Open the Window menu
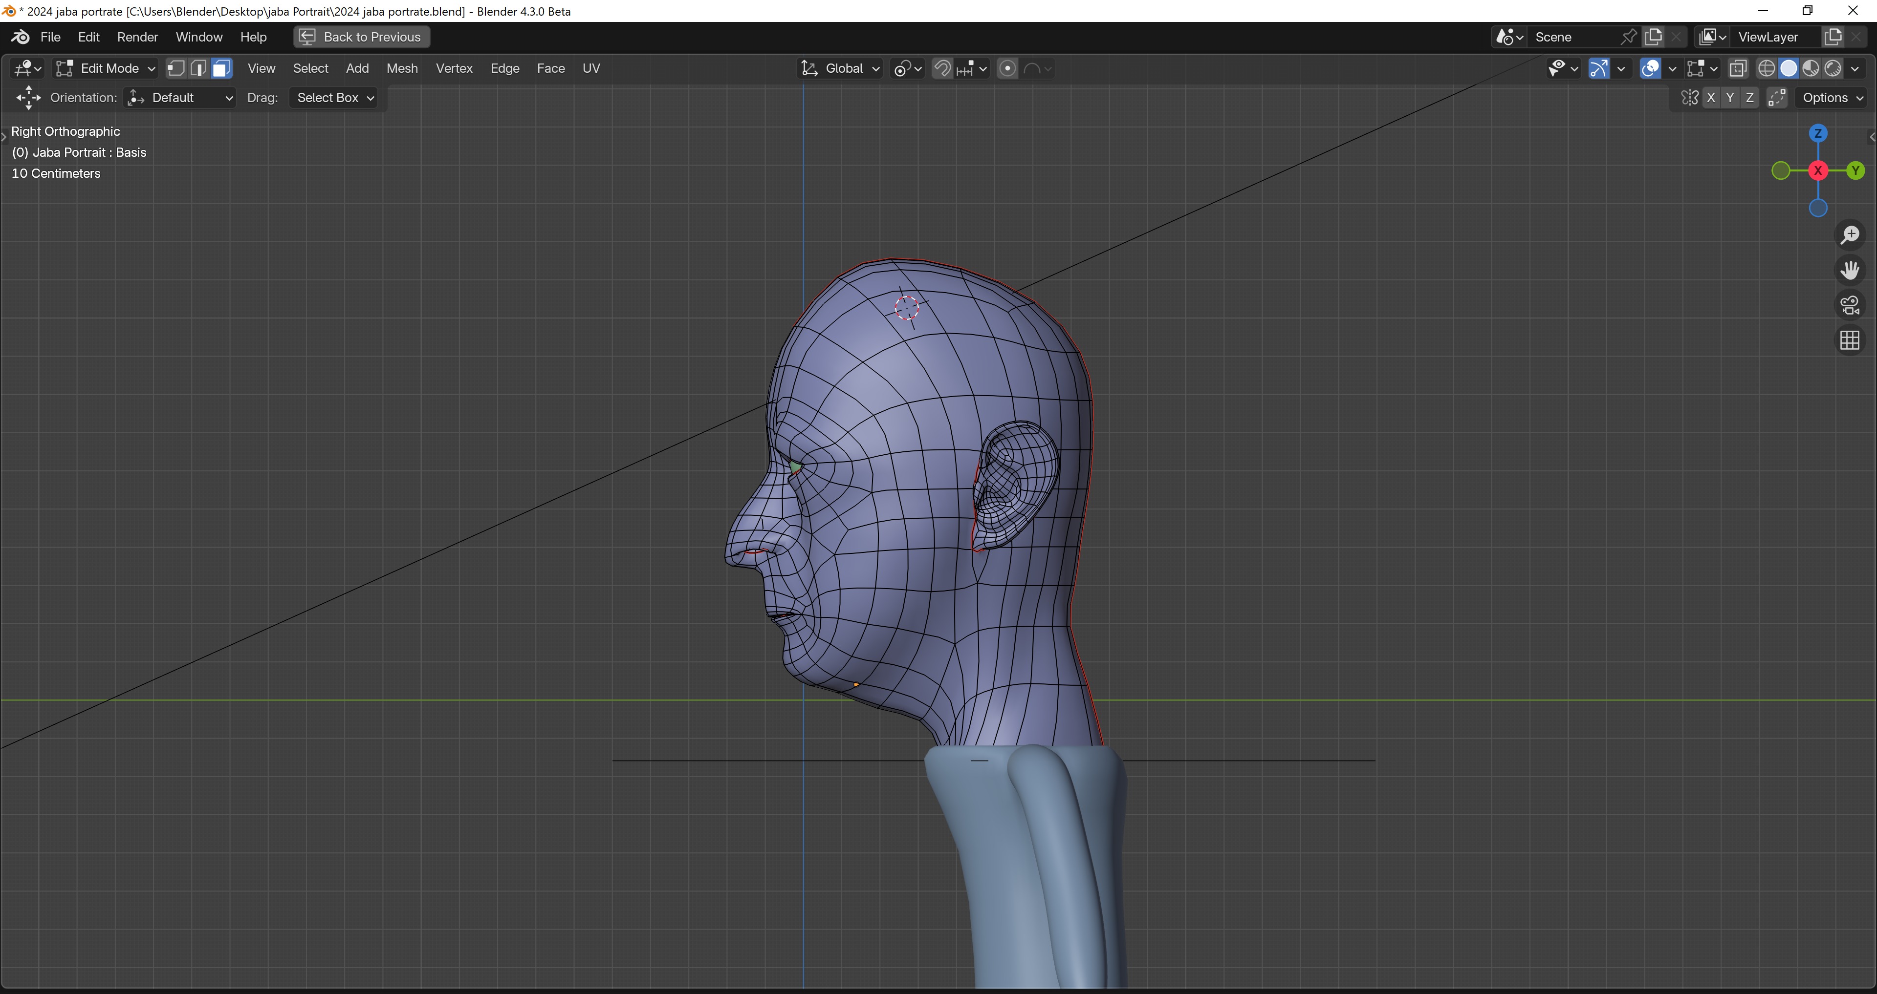This screenshot has width=1877, height=994. pos(199,37)
